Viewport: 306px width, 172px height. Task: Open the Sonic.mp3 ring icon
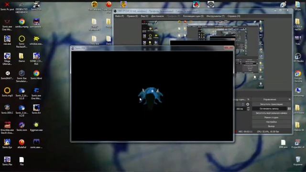(x=7, y=90)
